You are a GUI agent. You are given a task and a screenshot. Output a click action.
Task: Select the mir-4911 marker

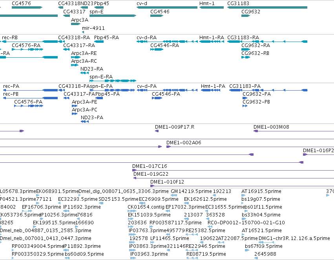pyautogui.click(x=83, y=32)
